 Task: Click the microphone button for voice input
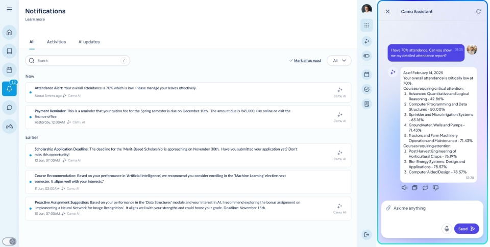click(447, 229)
